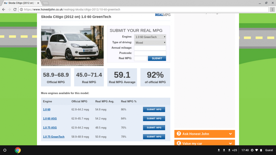The width and height of the screenshot is (276, 155).
Task: View site info icon in address bar
Action: [x=21, y=9]
